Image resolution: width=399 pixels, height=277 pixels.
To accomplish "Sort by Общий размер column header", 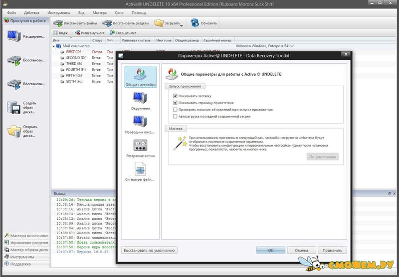I will (x=188, y=40).
